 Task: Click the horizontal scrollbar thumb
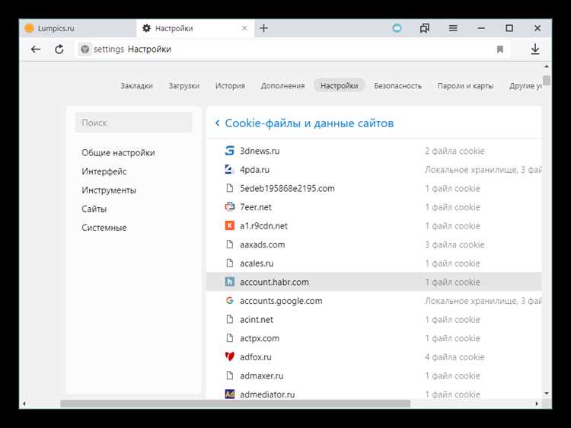[x=235, y=404]
